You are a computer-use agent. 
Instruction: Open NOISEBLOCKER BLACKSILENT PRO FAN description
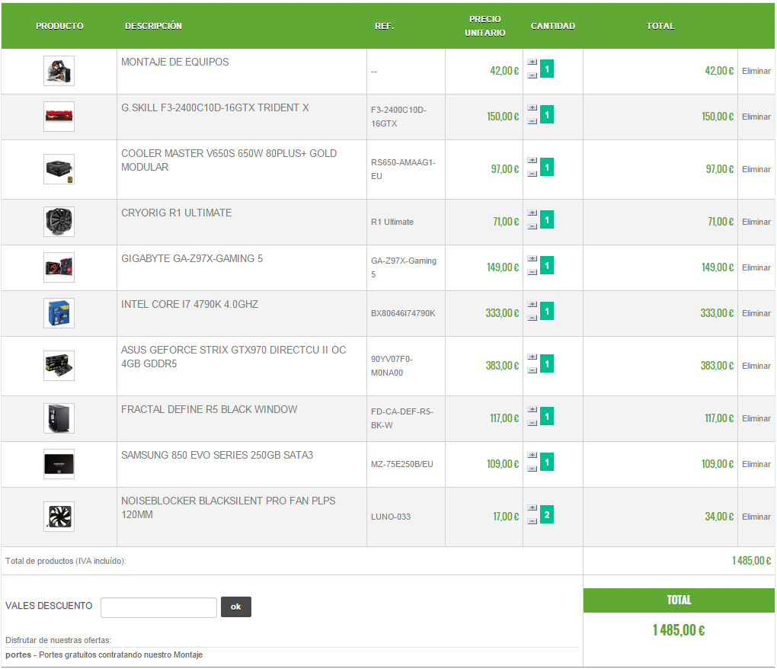point(229,507)
